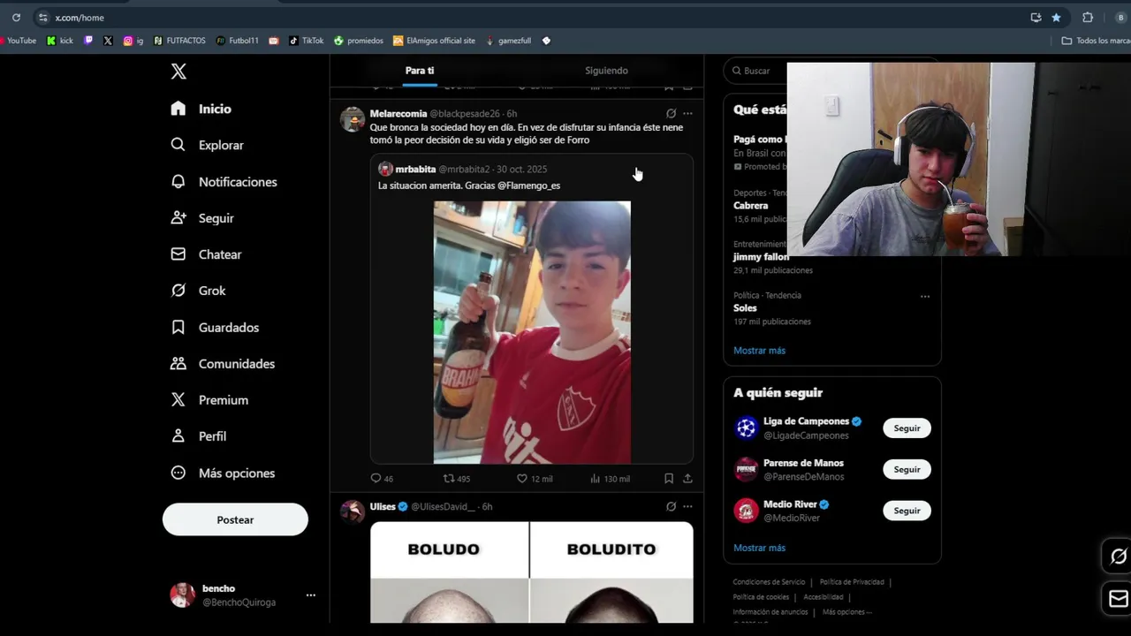Go to Inicio in the sidebar
1131x636 pixels.
coord(201,109)
